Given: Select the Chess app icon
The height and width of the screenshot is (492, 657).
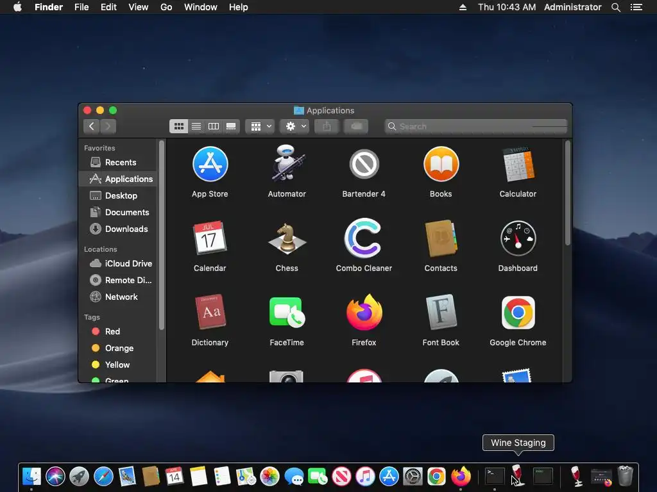Looking at the screenshot, I should pyautogui.click(x=287, y=238).
